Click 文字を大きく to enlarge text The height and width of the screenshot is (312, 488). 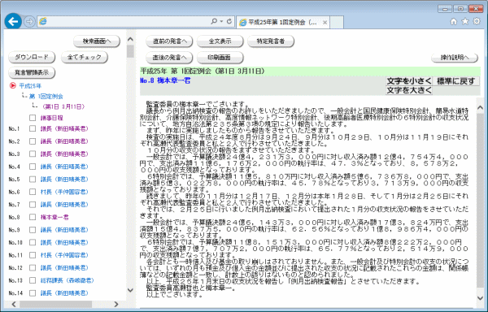point(409,90)
